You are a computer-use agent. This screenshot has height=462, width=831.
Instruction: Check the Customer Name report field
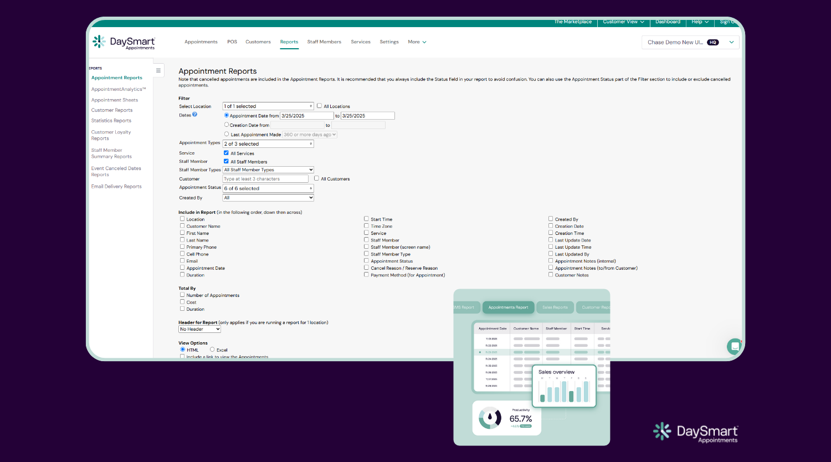coord(182,226)
